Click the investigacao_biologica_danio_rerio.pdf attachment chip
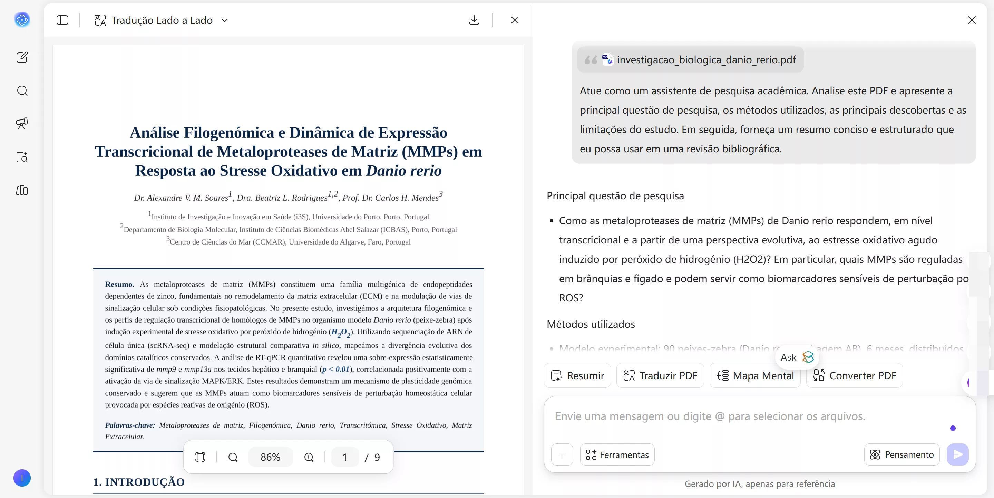This screenshot has height=498, width=994. pos(690,59)
